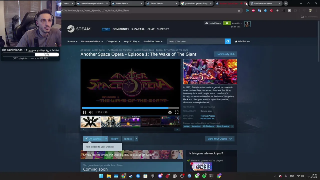Click the Action Games breadcrumb

(x=98, y=50)
